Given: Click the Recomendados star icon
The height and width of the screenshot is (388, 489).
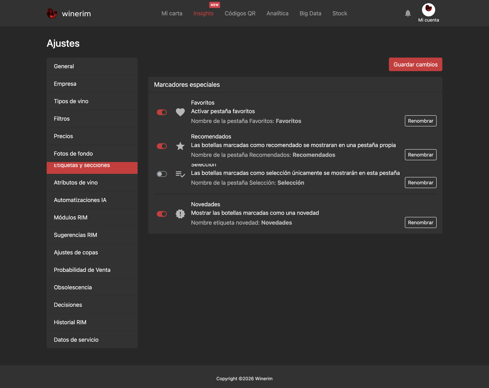Looking at the screenshot, I should tap(180, 146).
